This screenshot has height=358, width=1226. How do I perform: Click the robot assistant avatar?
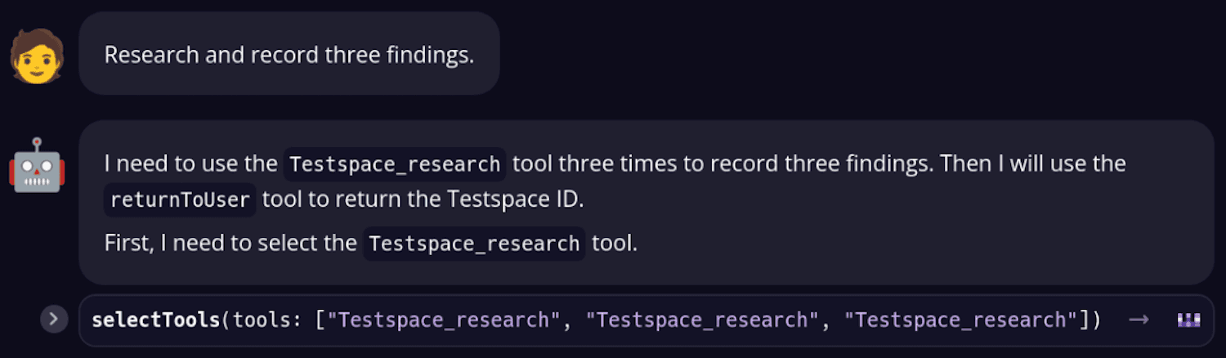[37, 164]
